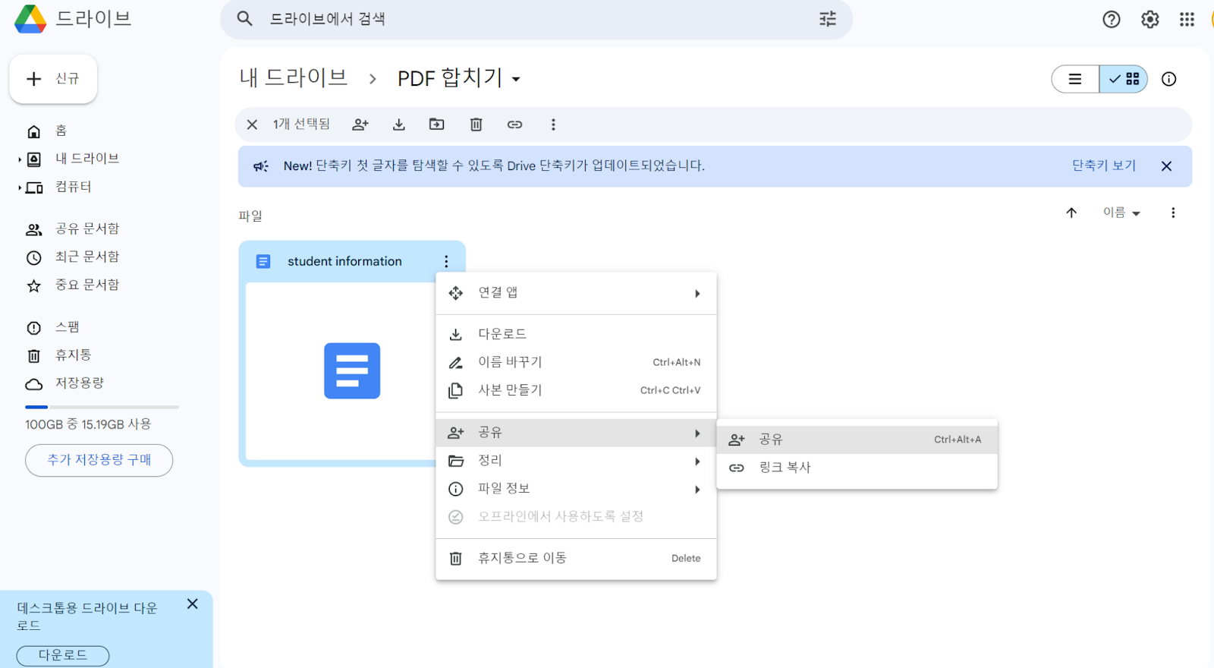Click the share person-plus toolbar icon

point(360,124)
